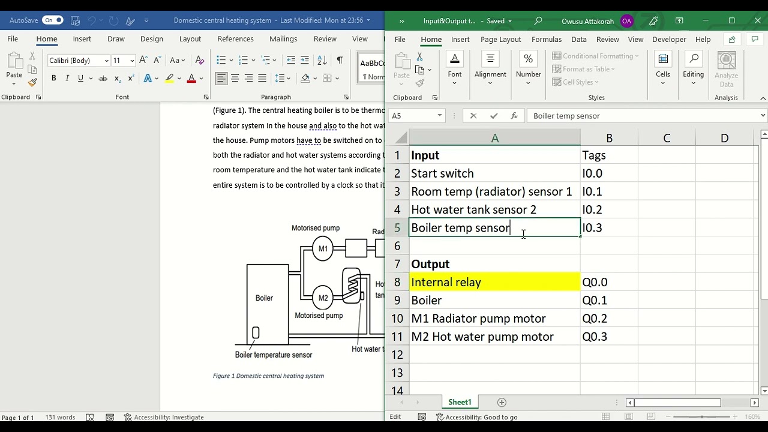Toggle Strikethrough in Word ribbon
768x432 pixels.
tap(103, 78)
